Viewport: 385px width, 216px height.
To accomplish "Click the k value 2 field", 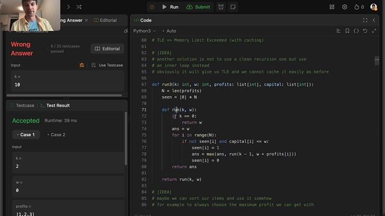I will 68,163.
